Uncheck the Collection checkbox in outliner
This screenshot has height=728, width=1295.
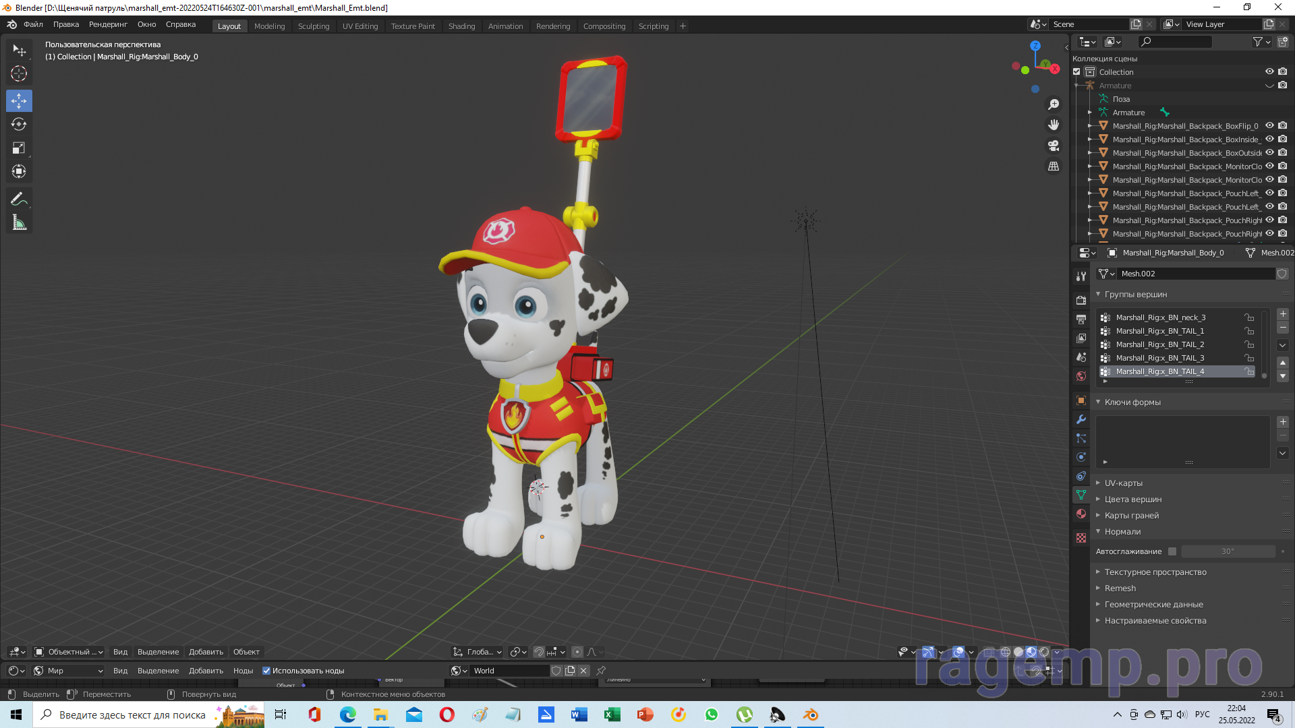[x=1077, y=72]
